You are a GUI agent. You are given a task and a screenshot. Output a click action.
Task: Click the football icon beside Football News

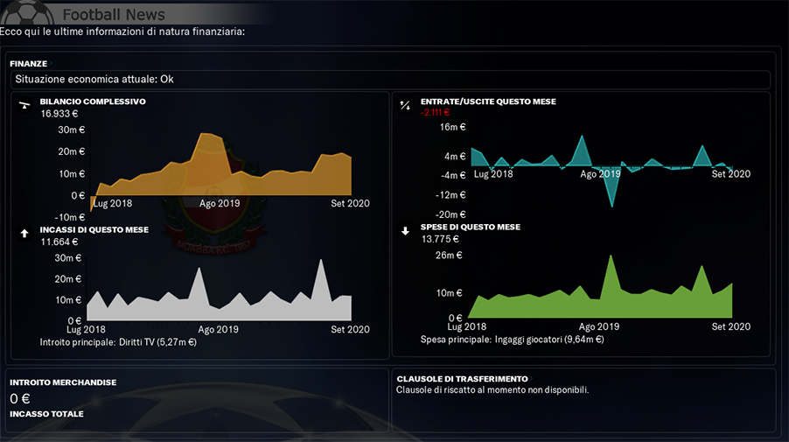pyautogui.click(x=27, y=12)
